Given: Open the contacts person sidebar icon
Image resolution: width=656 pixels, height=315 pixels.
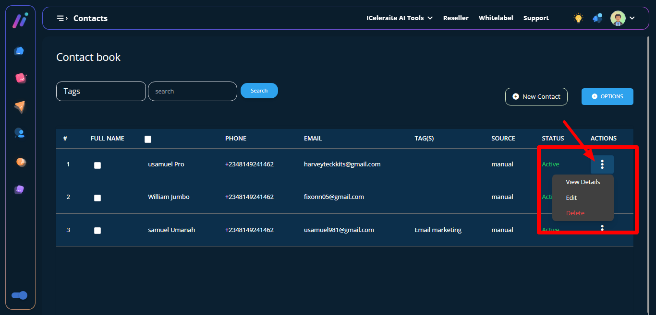Looking at the screenshot, I should pyautogui.click(x=19, y=133).
